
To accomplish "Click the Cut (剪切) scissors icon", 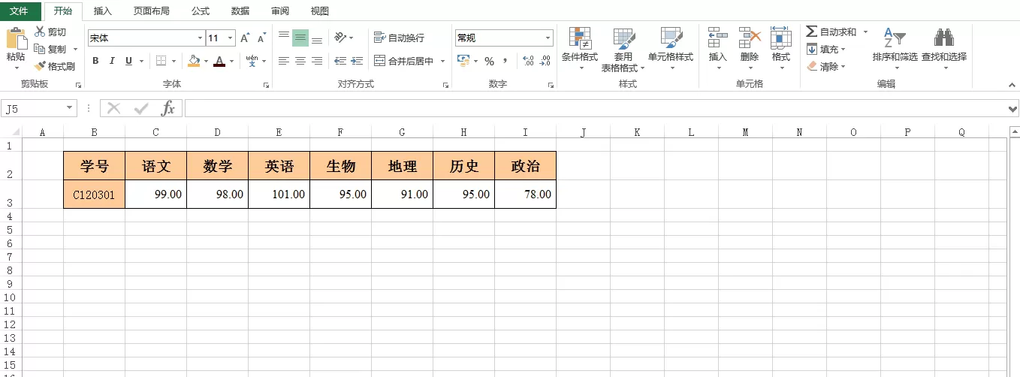I will (40, 32).
